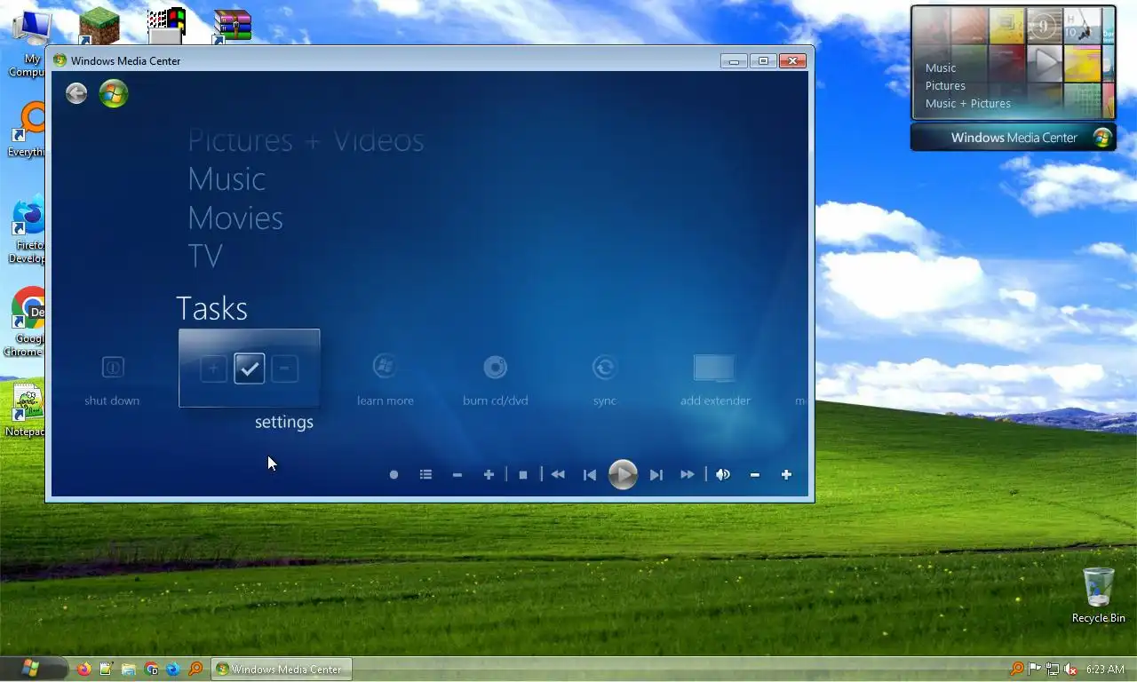Open the file explorer quick launch icon
This screenshot has height=682, width=1137.
click(x=129, y=669)
